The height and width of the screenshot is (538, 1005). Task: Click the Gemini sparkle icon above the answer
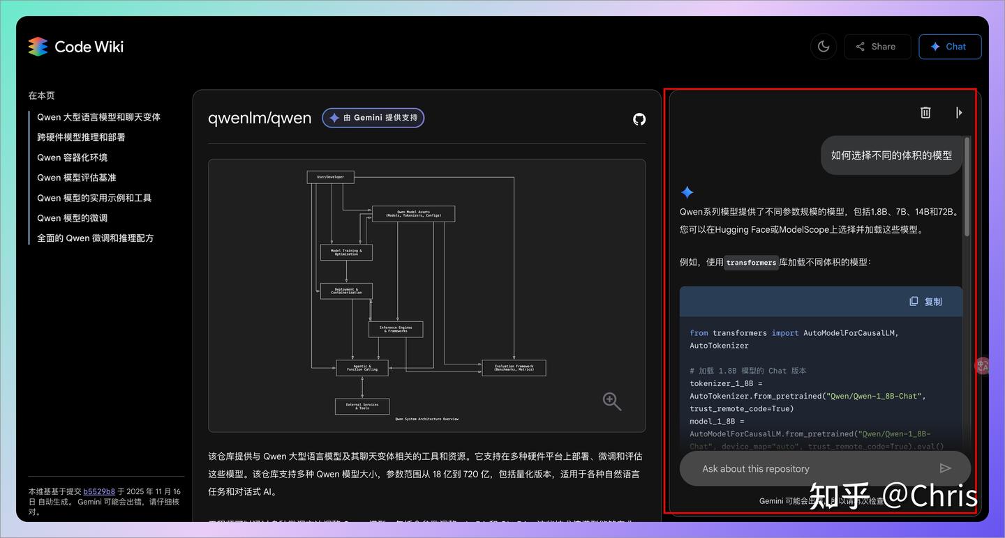click(687, 192)
